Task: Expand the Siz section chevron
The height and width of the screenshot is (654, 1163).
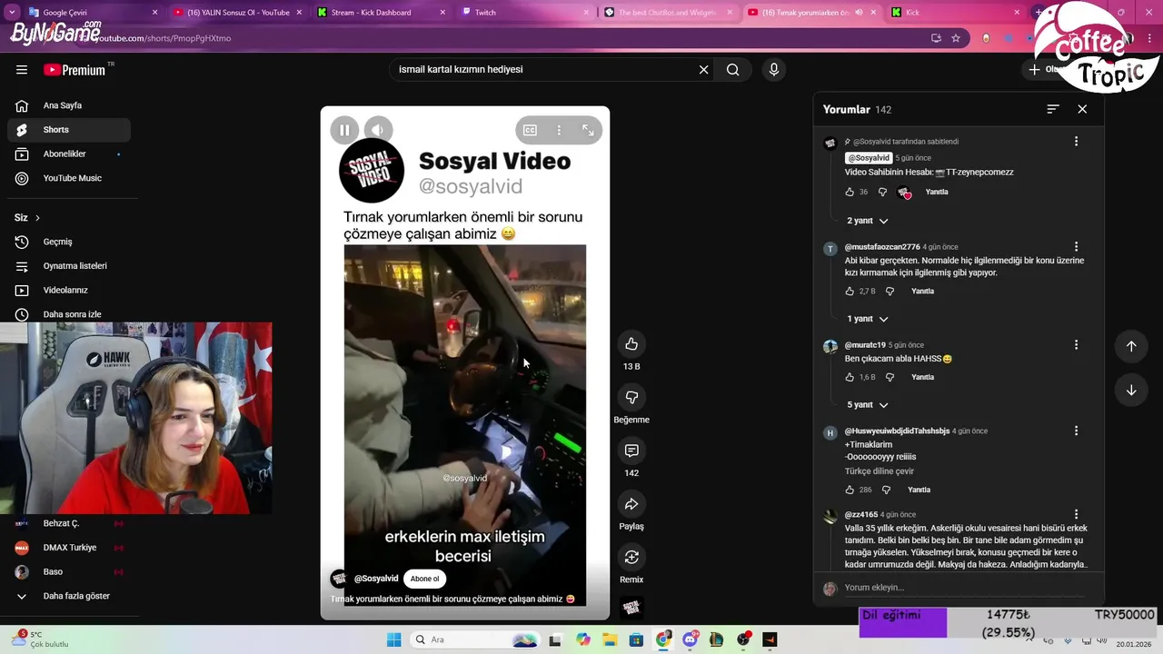Action: click(37, 218)
